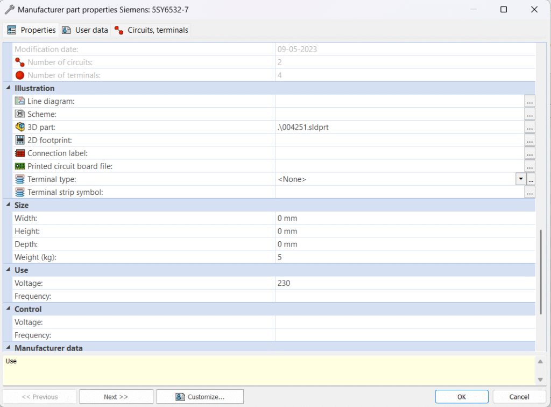
Task: Switch to the User data tab
Action: click(x=85, y=30)
